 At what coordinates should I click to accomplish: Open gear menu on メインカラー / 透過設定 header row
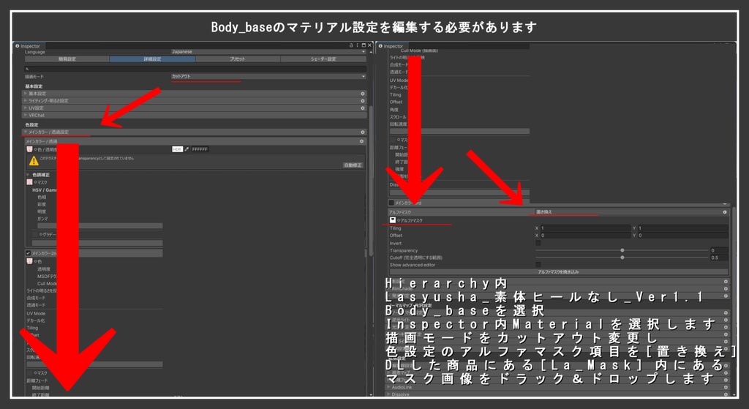click(x=363, y=132)
